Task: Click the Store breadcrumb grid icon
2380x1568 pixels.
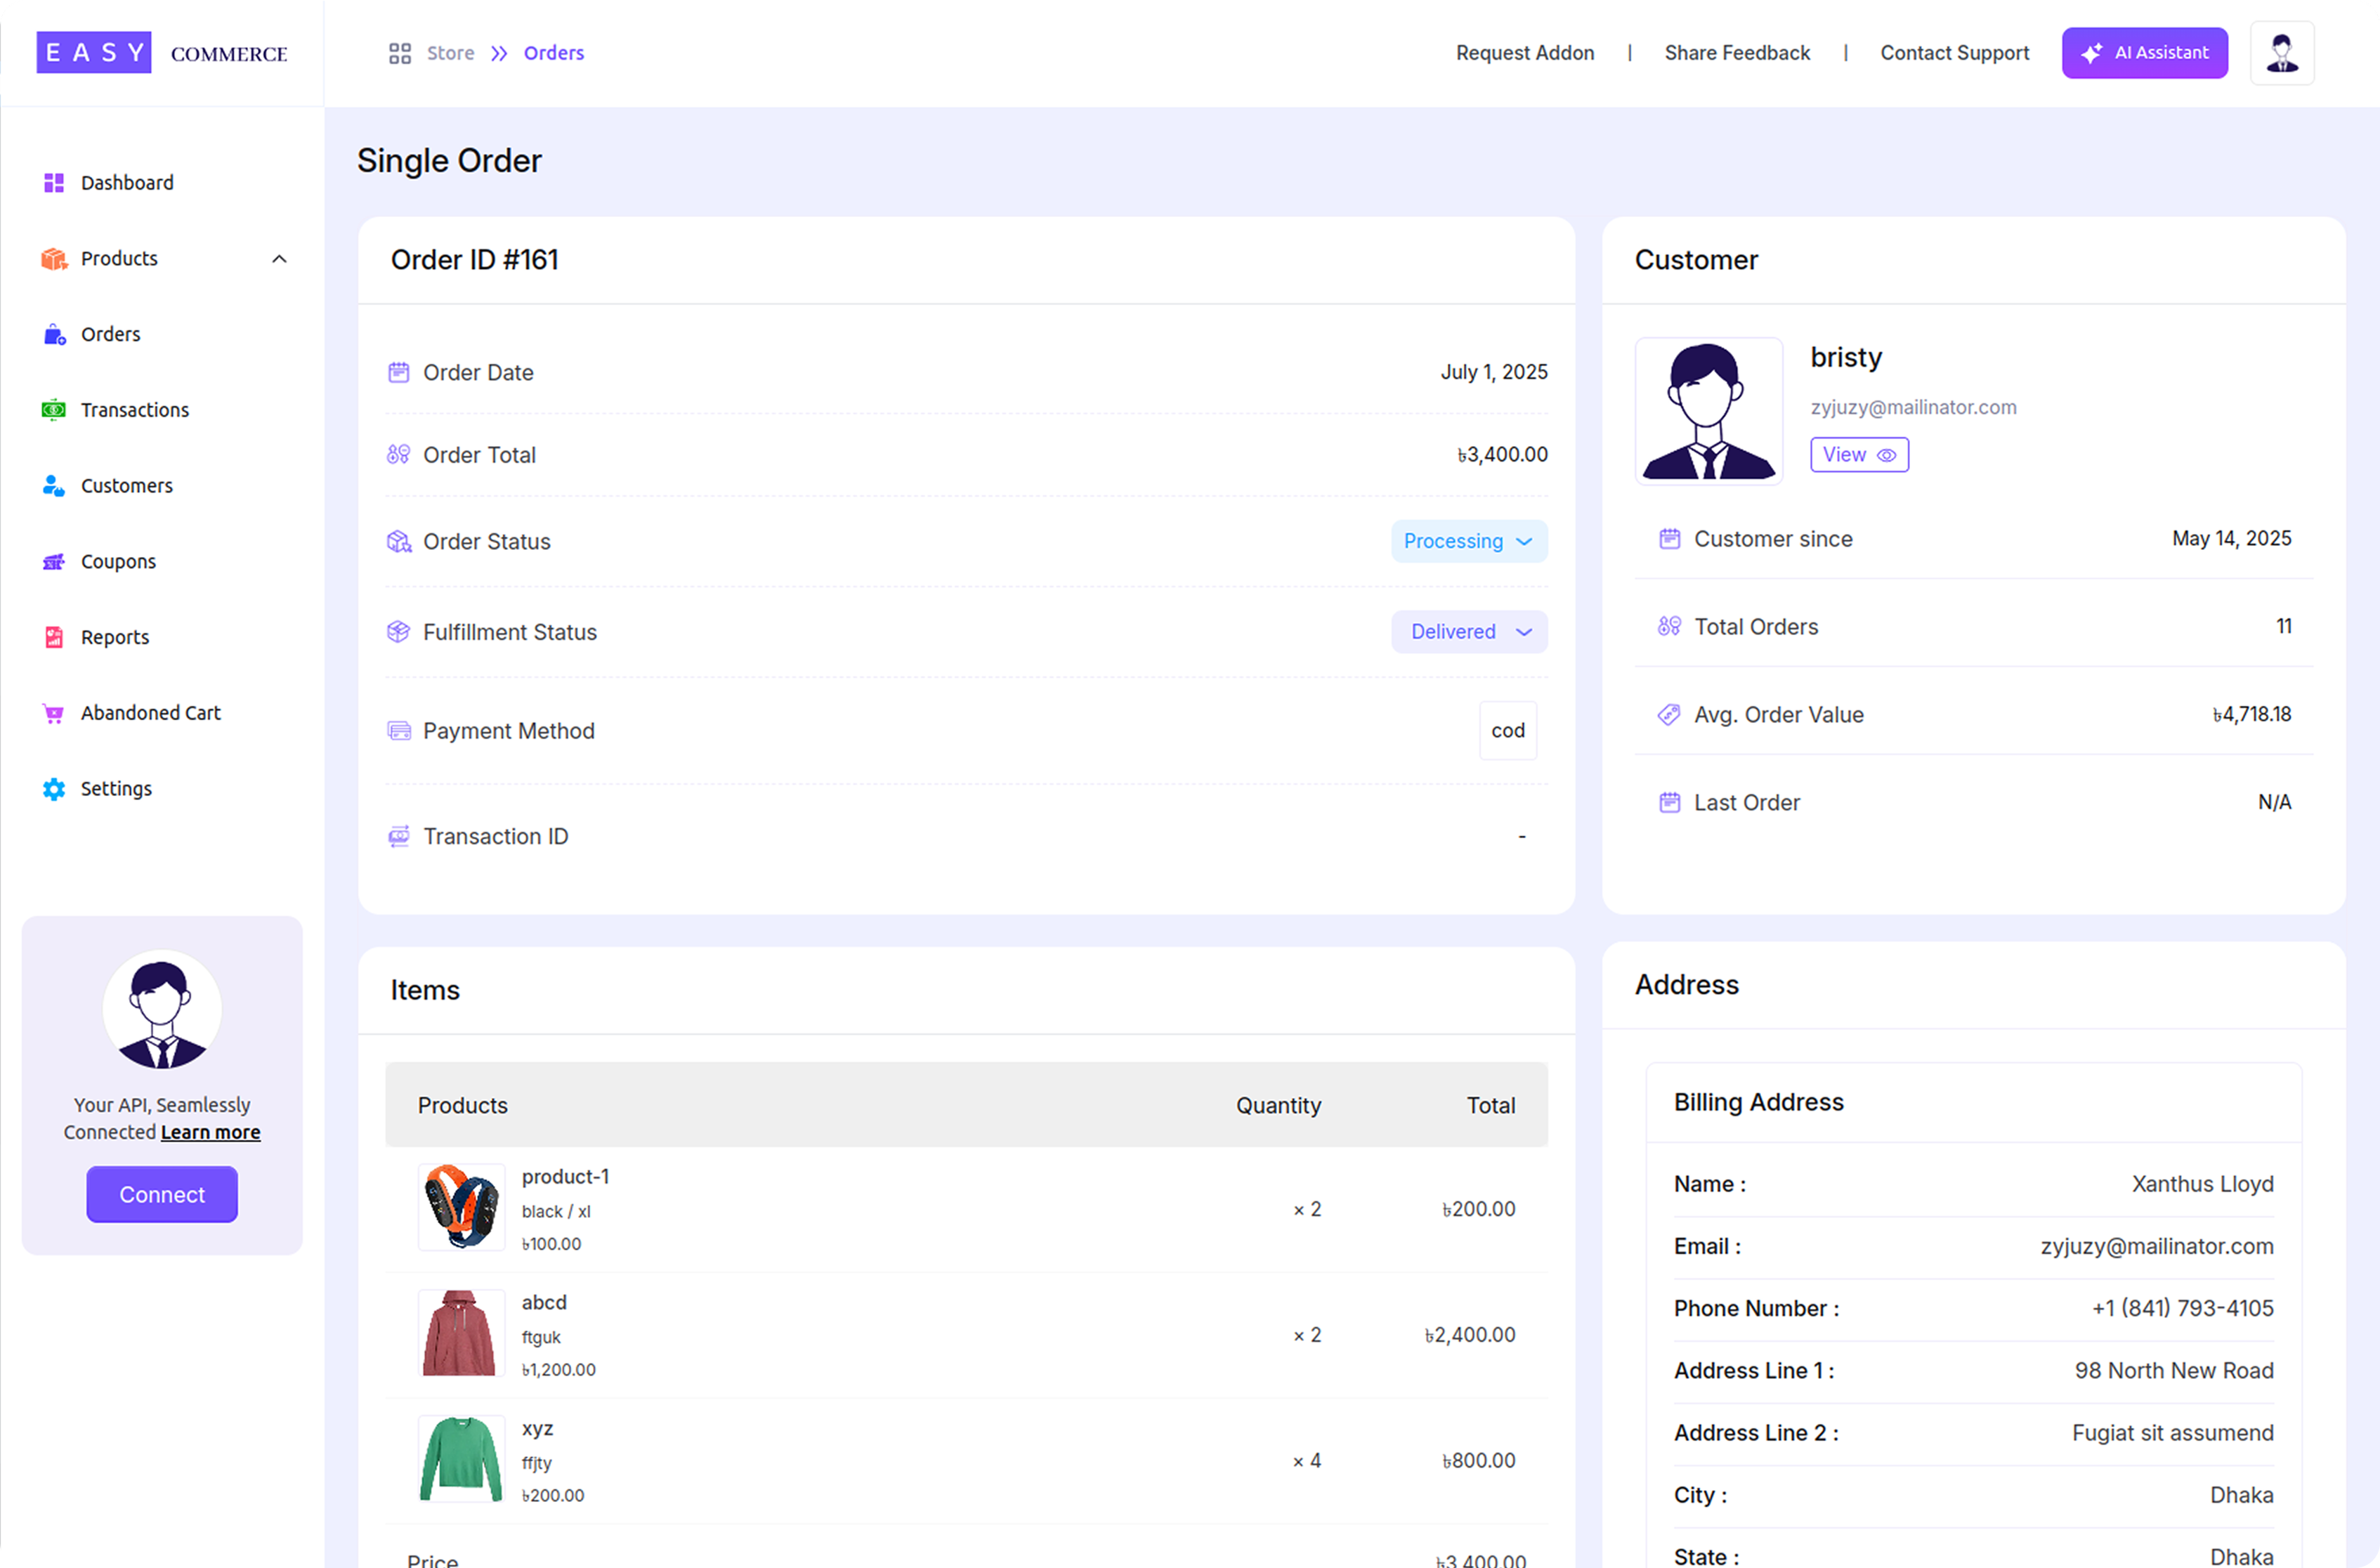Action: 400,53
